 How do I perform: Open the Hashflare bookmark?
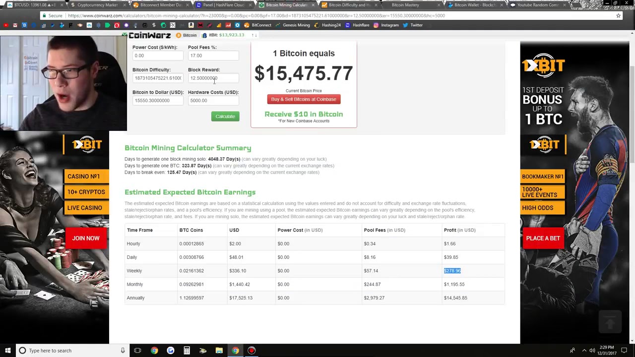pyautogui.click(x=357, y=25)
